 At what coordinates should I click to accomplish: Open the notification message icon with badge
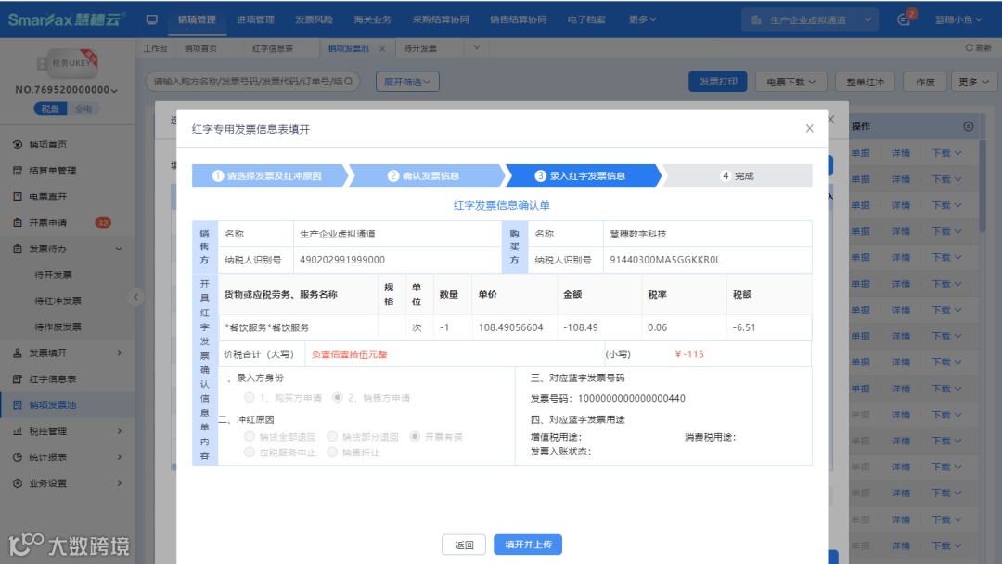pos(905,19)
